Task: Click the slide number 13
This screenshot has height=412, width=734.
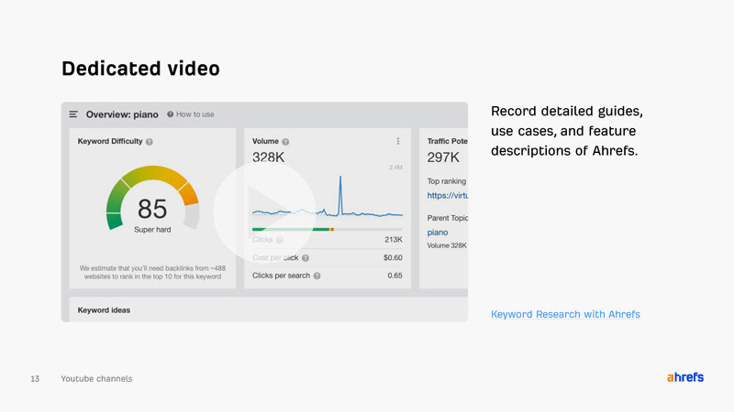Action: click(35, 379)
